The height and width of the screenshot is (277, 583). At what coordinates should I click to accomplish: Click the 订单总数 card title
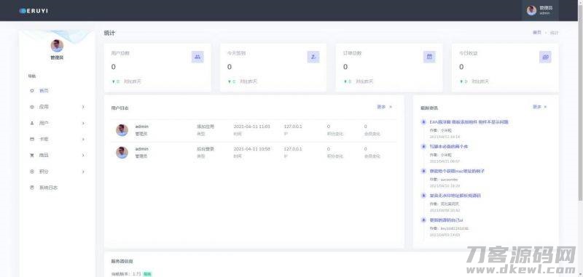[x=352, y=53]
